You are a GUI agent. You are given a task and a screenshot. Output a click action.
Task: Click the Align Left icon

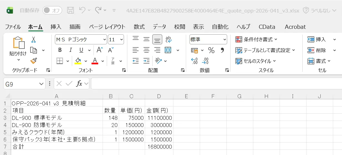tap(136, 50)
